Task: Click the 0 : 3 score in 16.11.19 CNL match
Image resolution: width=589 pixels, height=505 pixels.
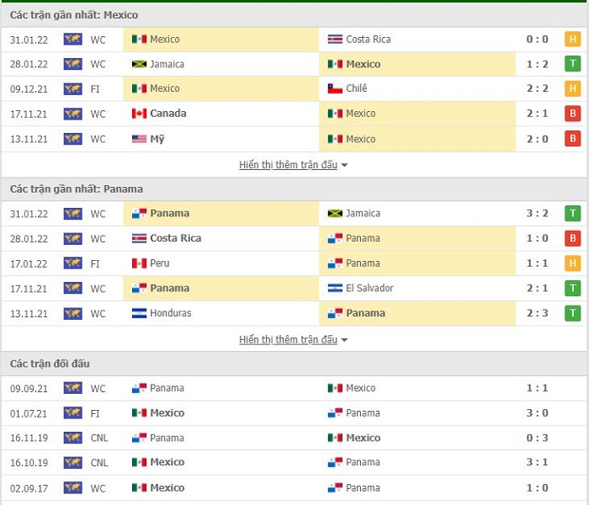Action: [537, 438]
